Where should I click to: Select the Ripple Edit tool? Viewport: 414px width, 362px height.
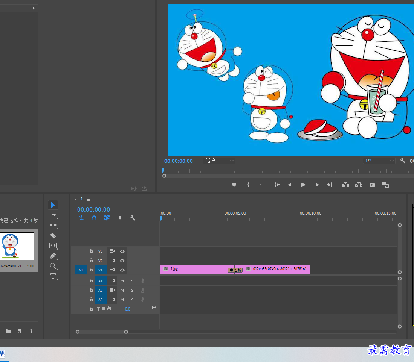coord(53,225)
